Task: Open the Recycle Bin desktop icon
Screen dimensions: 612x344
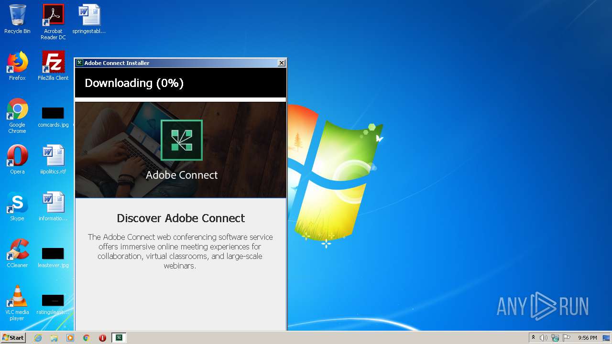Action: 17,19
